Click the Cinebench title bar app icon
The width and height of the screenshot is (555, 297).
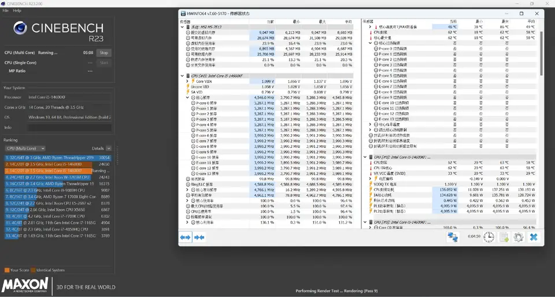point(3,3)
